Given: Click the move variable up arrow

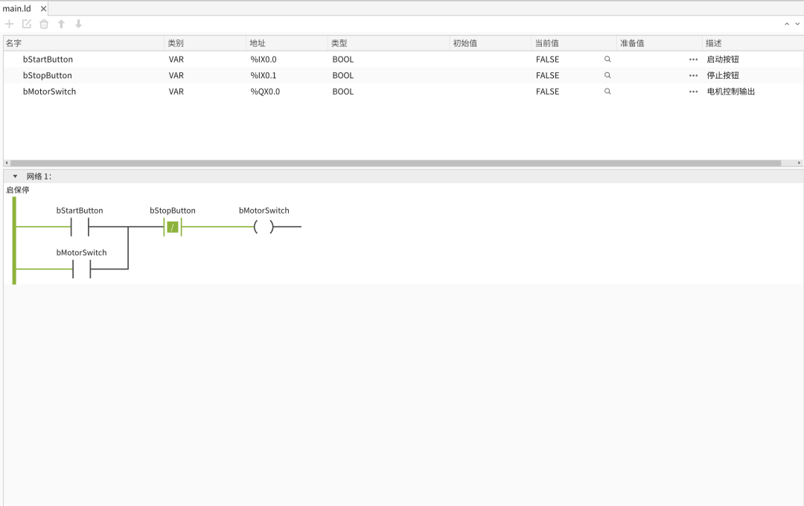Looking at the screenshot, I should click(61, 24).
